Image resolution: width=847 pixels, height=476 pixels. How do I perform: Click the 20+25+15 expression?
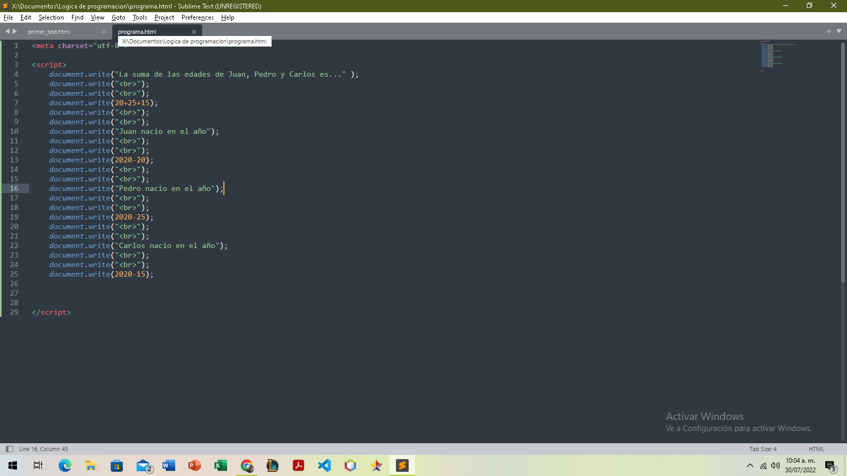[132, 103]
